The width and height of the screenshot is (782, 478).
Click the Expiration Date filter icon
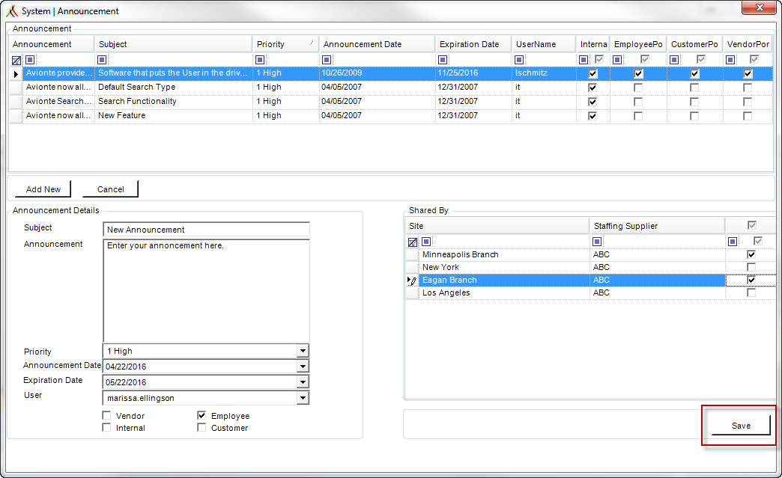(443, 60)
